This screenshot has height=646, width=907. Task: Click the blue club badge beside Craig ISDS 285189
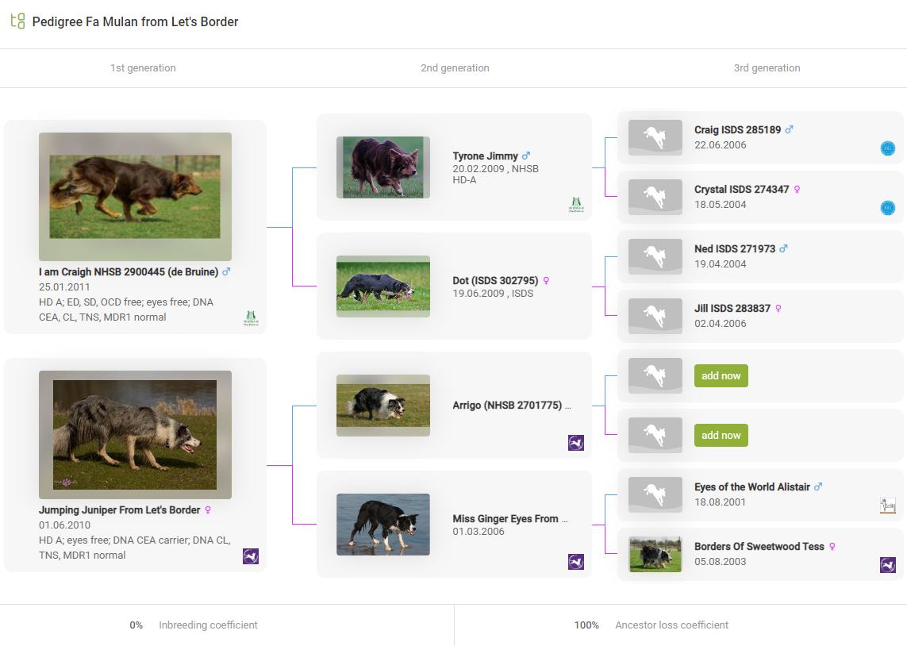point(887,148)
